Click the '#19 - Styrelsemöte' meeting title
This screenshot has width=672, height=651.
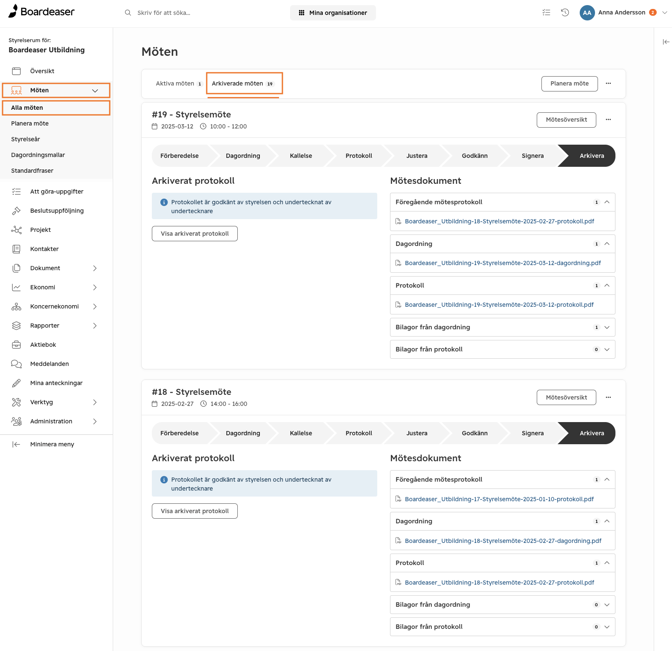coord(191,114)
